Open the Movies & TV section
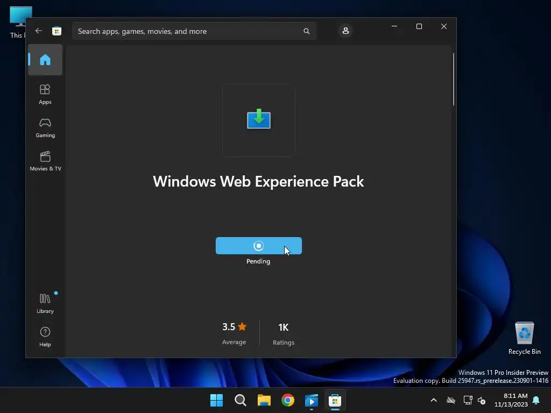The height and width of the screenshot is (413, 551). (x=45, y=161)
